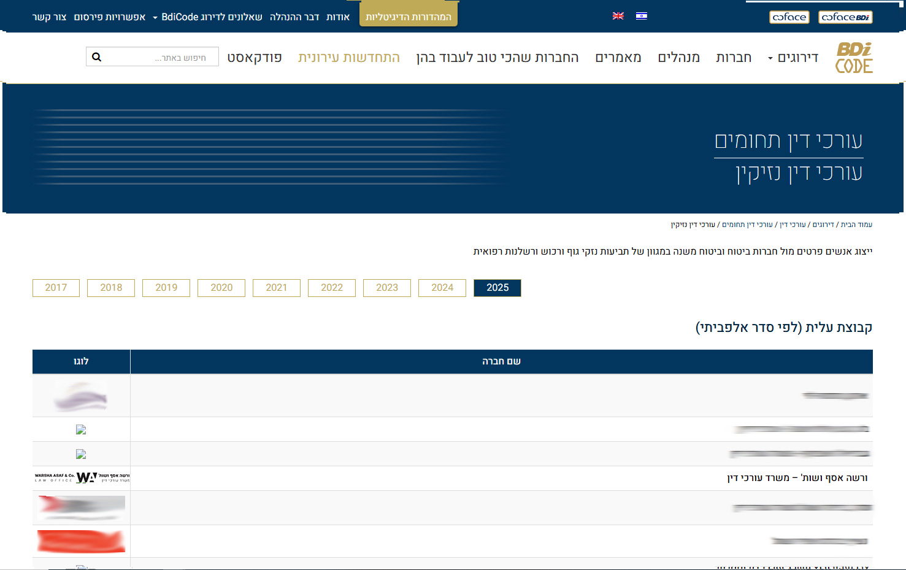Click into the site search field
This screenshot has height=570, width=906.
point(159,57)
